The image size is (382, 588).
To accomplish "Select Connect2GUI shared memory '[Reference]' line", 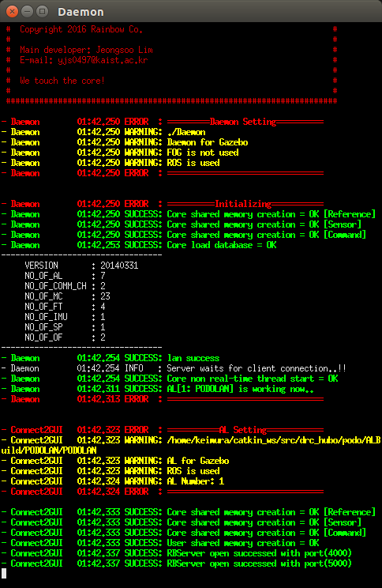I will [x=189, y=512].
